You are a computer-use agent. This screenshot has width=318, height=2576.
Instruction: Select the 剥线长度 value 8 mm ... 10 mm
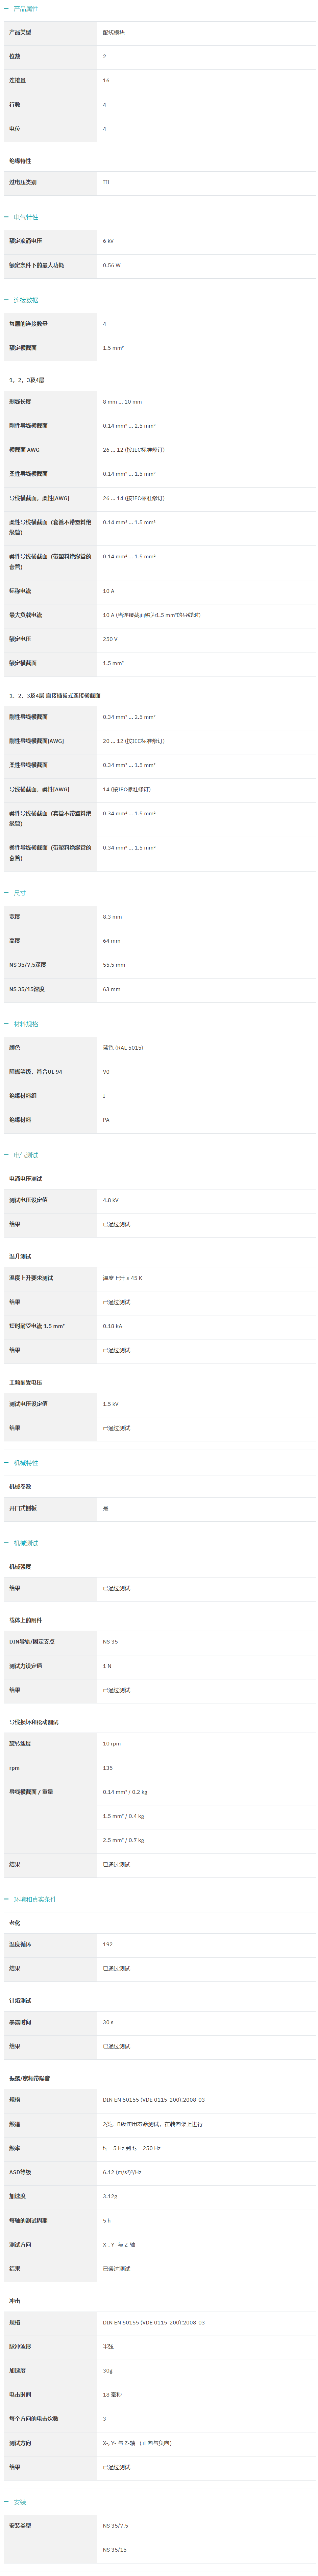122,402
